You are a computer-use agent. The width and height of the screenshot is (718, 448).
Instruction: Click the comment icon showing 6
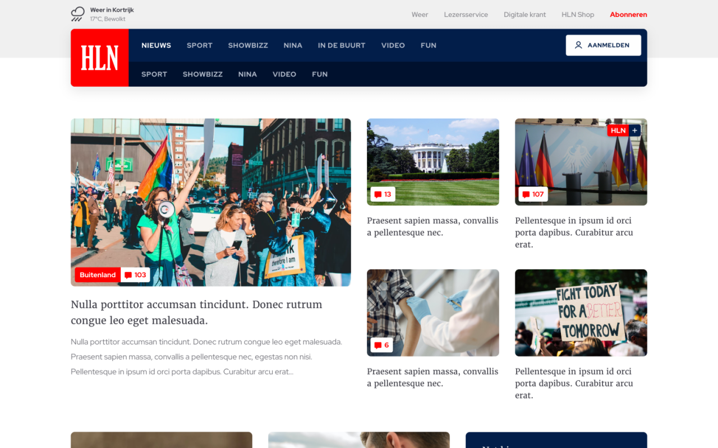(378, 346)
